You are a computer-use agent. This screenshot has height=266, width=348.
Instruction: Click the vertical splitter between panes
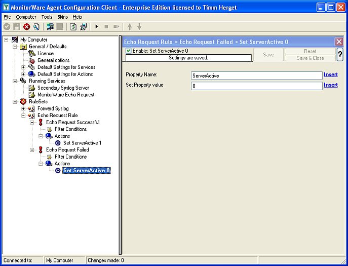[120, 145]
